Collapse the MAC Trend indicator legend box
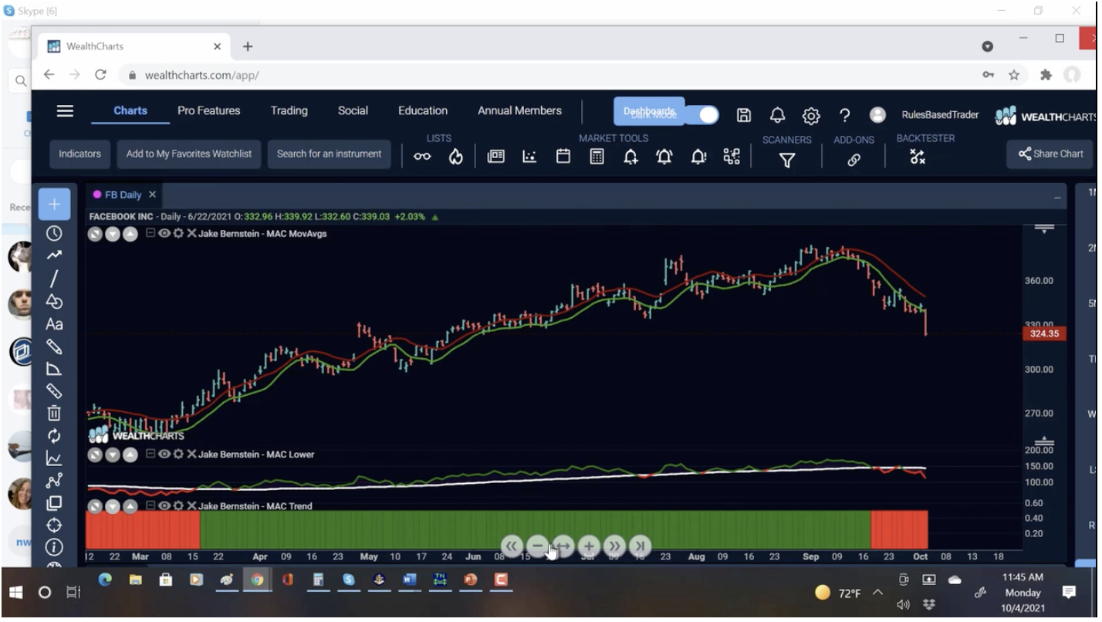 150,505
